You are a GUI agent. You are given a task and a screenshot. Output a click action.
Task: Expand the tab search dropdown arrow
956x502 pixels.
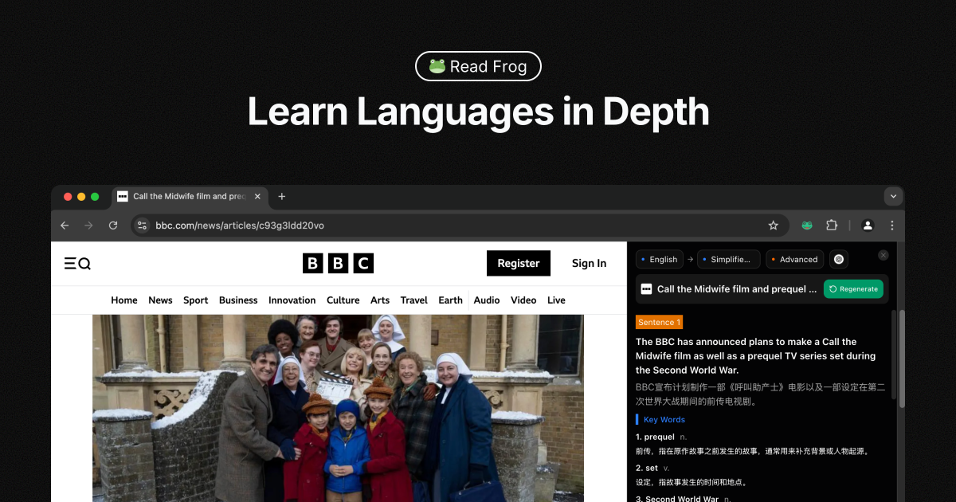[x=893, y=196]
